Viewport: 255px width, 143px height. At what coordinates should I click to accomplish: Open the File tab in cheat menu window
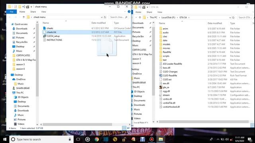coord(12,12)
